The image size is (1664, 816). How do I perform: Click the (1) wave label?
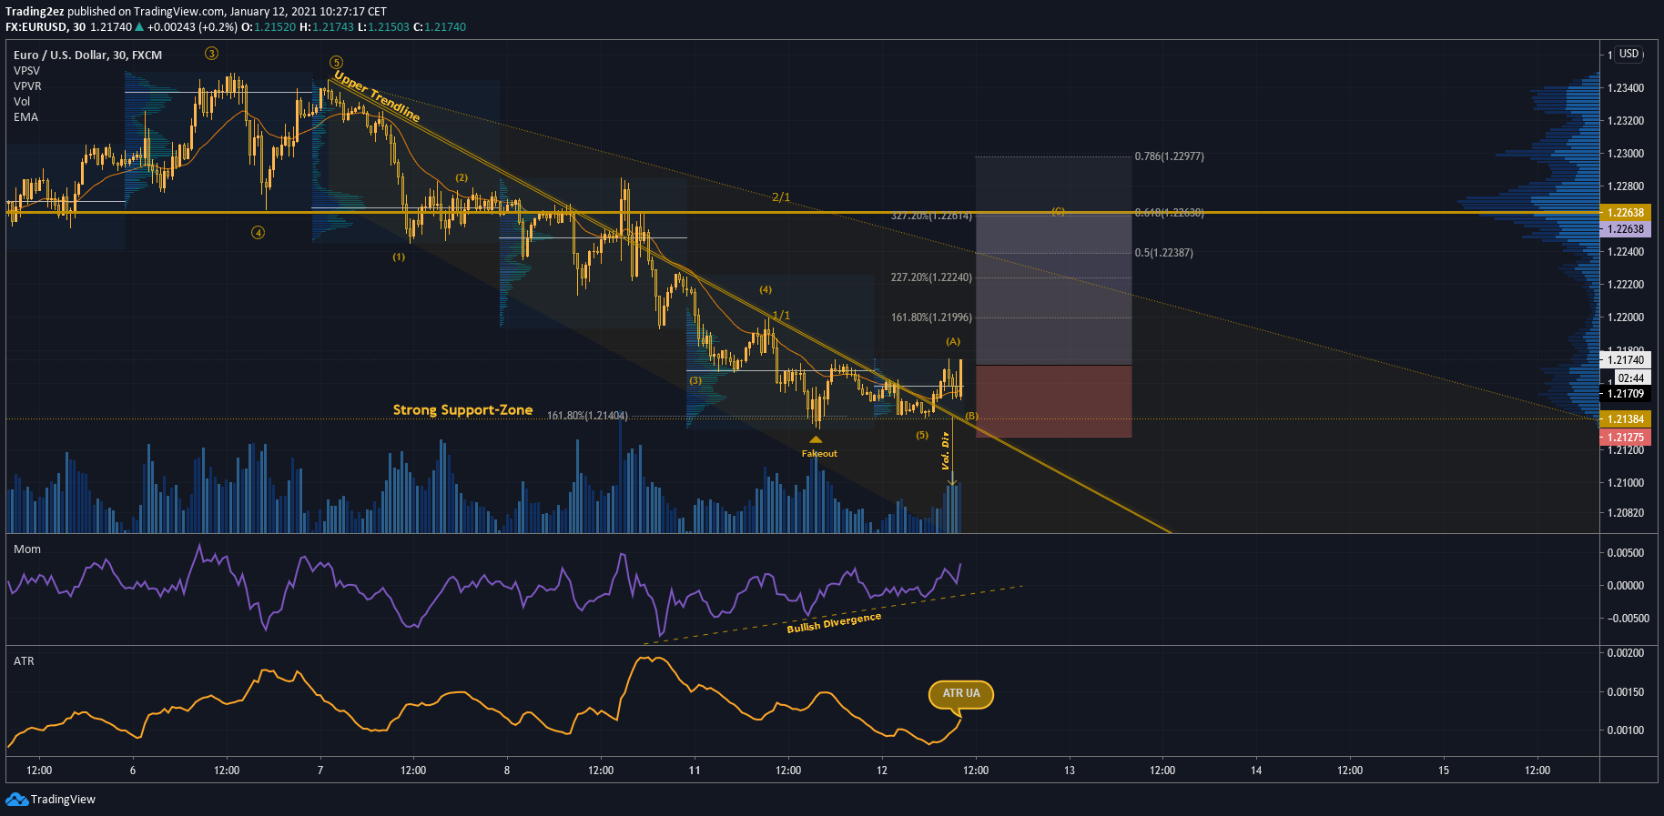pos(399,257)
